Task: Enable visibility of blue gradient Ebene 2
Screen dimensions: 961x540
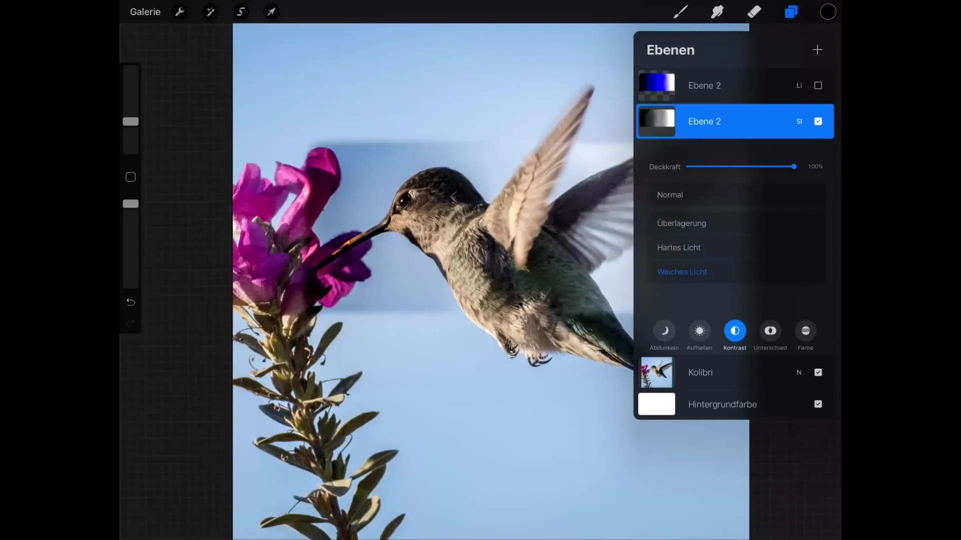Action: (818, 85)
